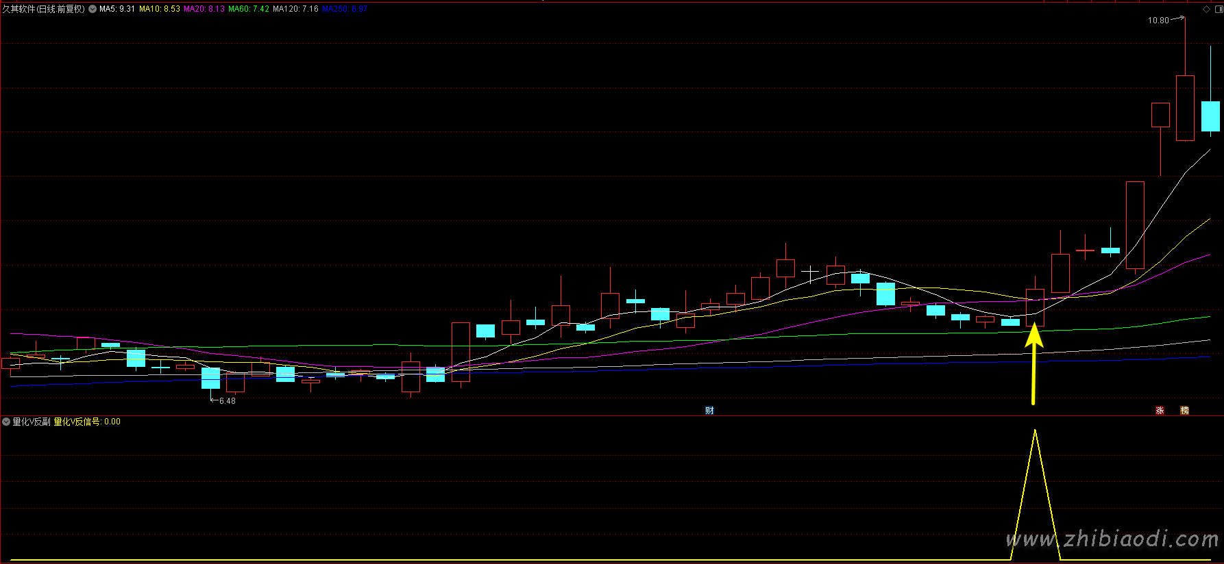The height and width of the screenshot is (564, 1224).
Task: Select the blue MA250 indicator label
Action: point(345,9)
